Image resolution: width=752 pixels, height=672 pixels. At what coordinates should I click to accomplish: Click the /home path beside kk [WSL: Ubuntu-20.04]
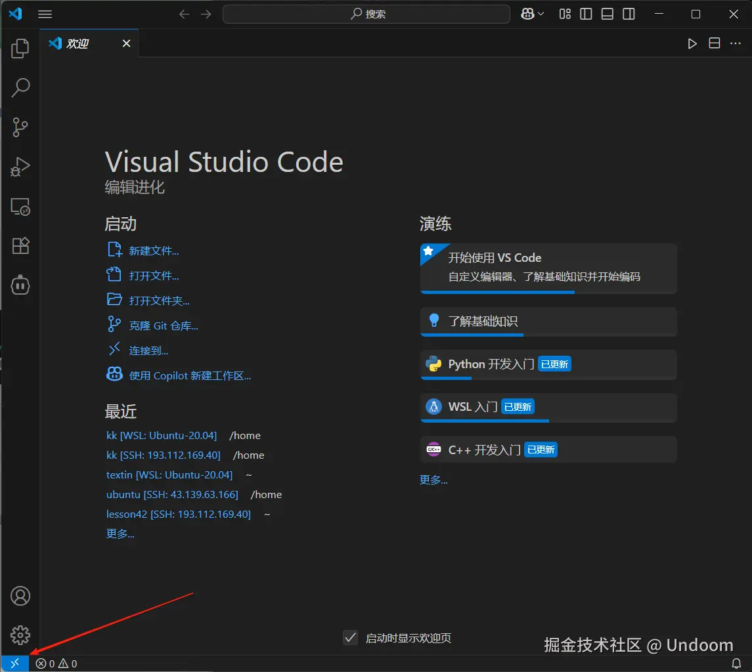(x=245, y=435)
